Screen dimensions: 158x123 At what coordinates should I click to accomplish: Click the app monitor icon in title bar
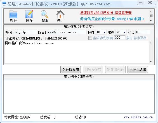coord(4,4)
